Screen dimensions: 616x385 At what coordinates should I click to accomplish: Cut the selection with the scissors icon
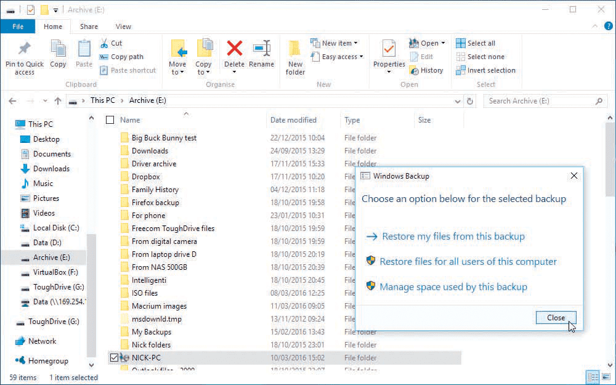(x=104, y=43)
